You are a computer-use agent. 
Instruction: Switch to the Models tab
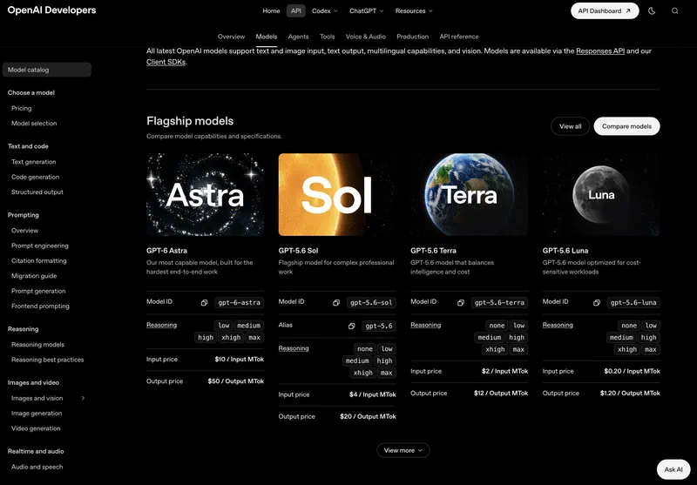click(x=267, y=37)
